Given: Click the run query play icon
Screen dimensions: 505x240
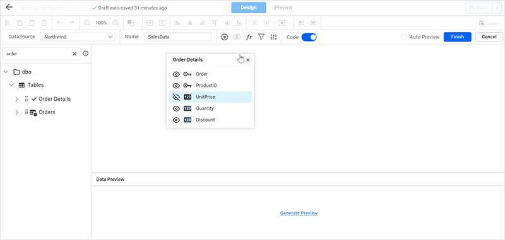Looking at the screenshot, I should click(x=225, y=37).
